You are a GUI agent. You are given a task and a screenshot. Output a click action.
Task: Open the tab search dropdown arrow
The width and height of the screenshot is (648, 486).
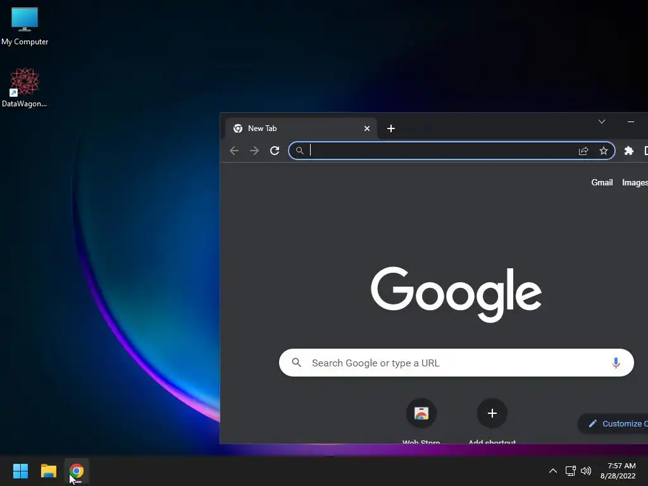[602, 121]
